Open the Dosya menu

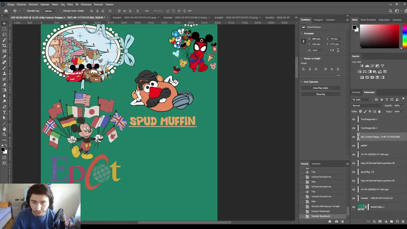coord(11,4)
